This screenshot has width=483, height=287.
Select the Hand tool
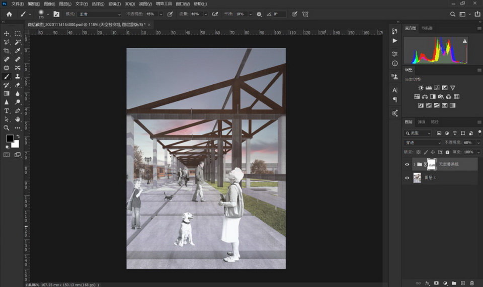coord(18,119)
